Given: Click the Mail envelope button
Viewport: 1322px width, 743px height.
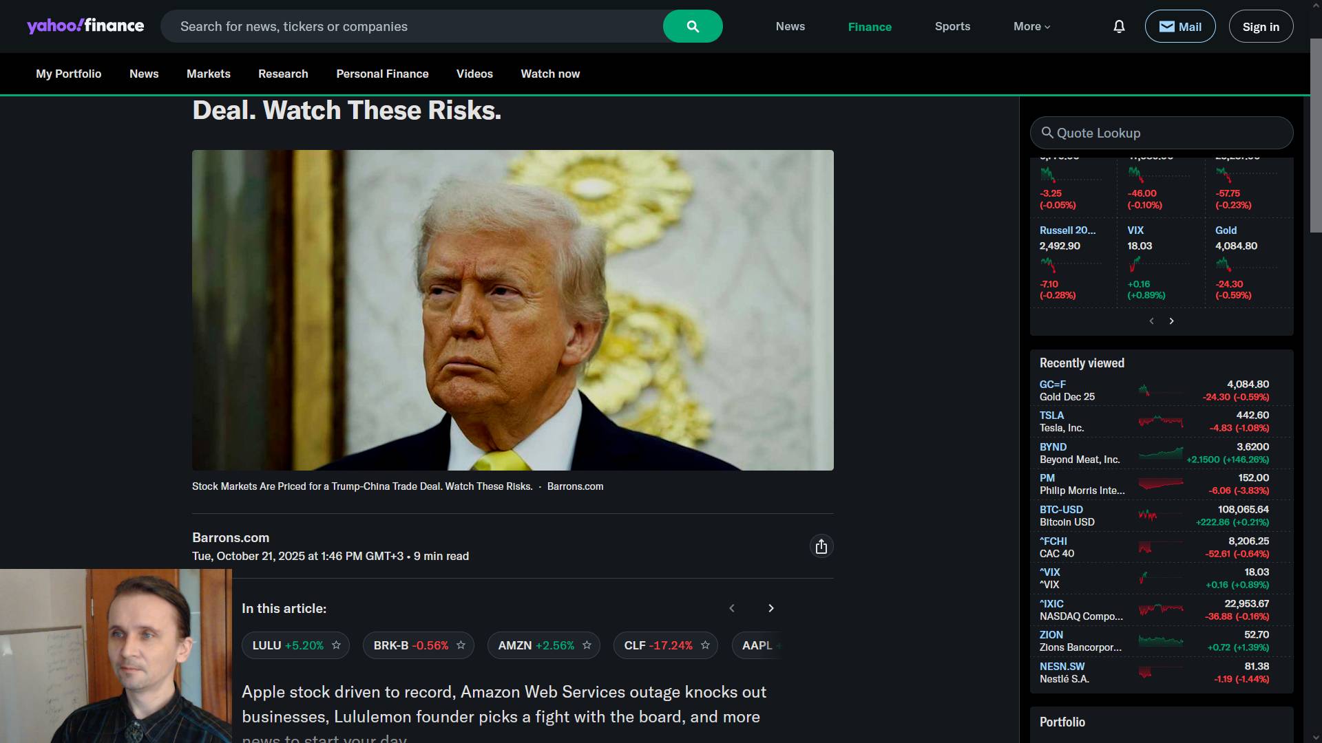Looking at the screenshot, I should [1179, 26].
